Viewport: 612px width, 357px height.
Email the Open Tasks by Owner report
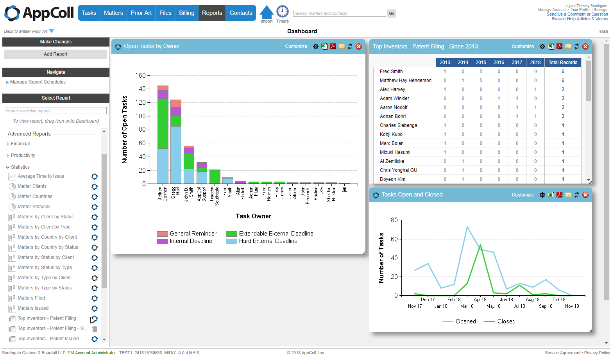point(342,46)
